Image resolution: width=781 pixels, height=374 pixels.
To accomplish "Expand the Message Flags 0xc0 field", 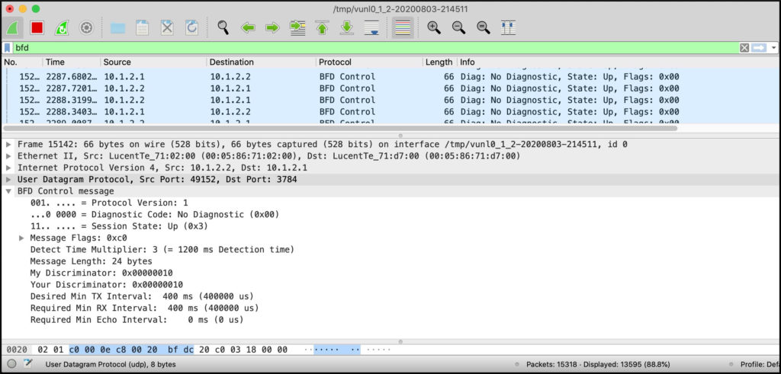I will point(21,238).
